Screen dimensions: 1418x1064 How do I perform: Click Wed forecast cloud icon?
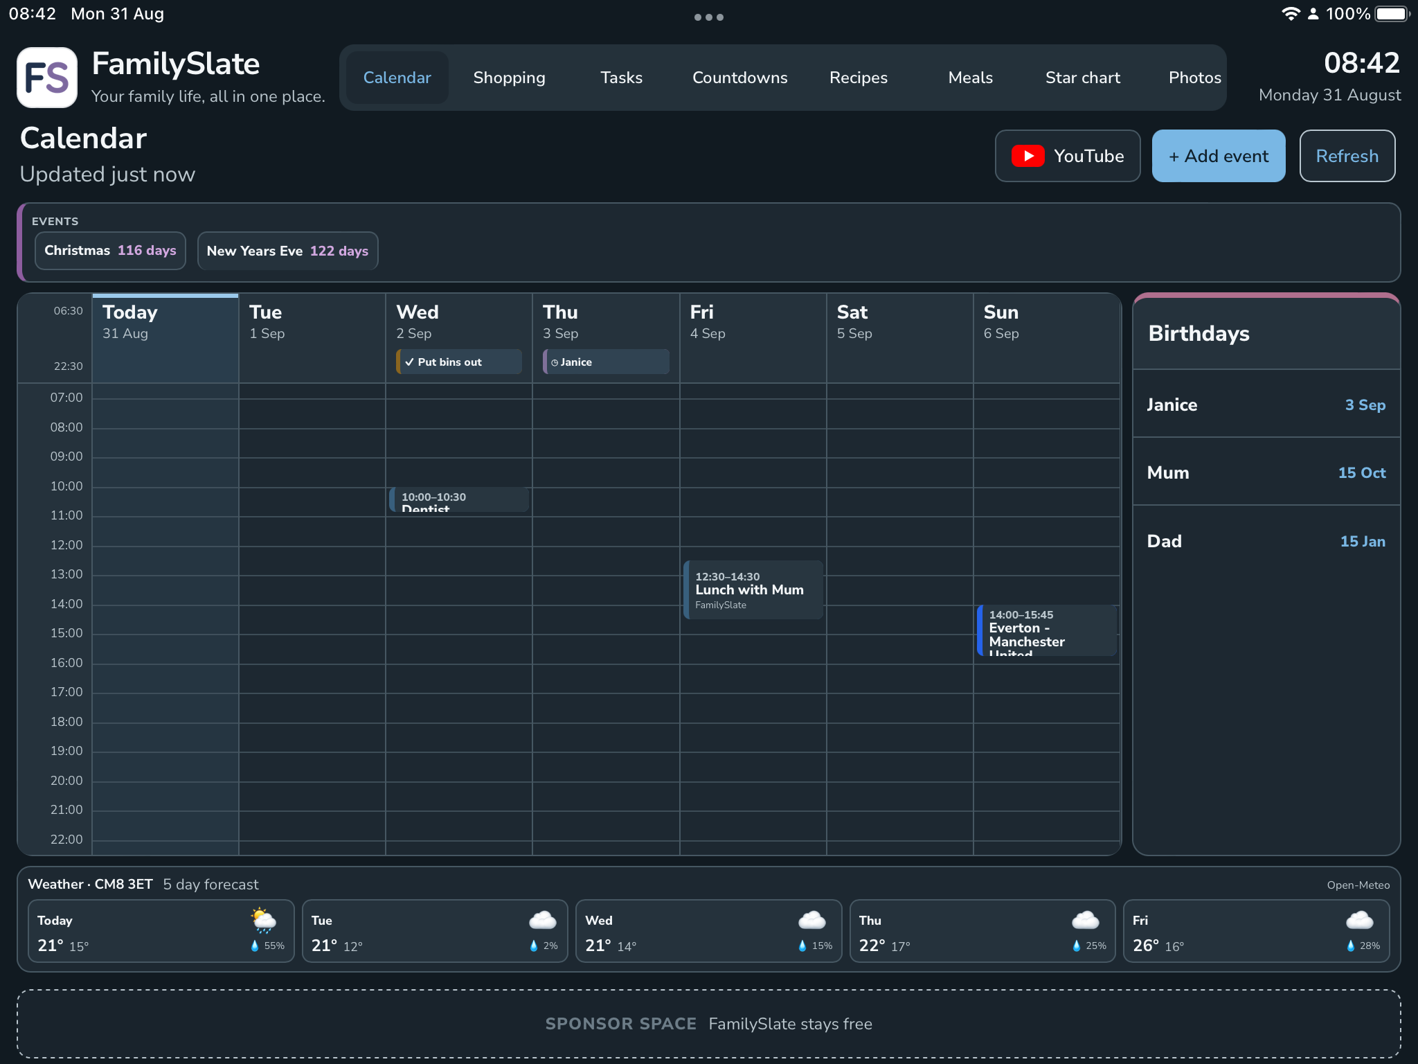pyautogui.click(x=811, y=920)
